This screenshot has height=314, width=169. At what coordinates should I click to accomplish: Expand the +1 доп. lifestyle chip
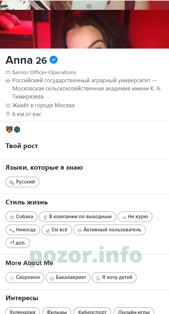18,243
